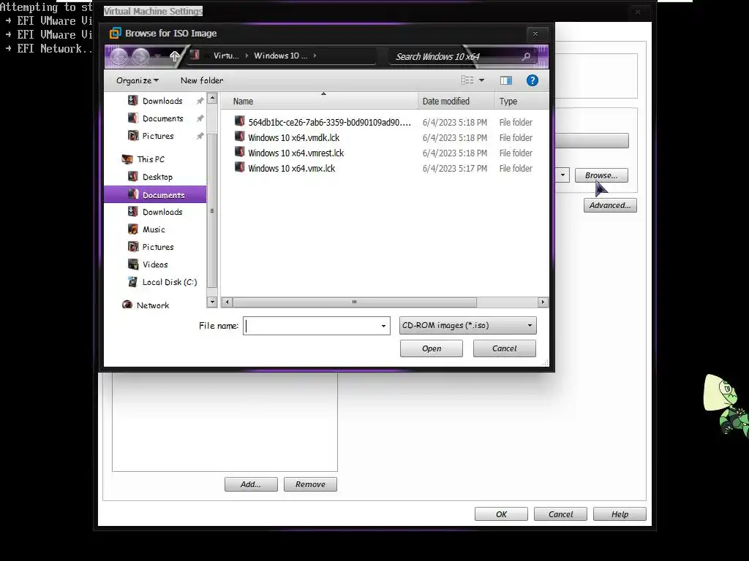This screenshot has width=749, height=561.
Task: Click Advanced... in Virtual Machine Settings
Action: 610,205
